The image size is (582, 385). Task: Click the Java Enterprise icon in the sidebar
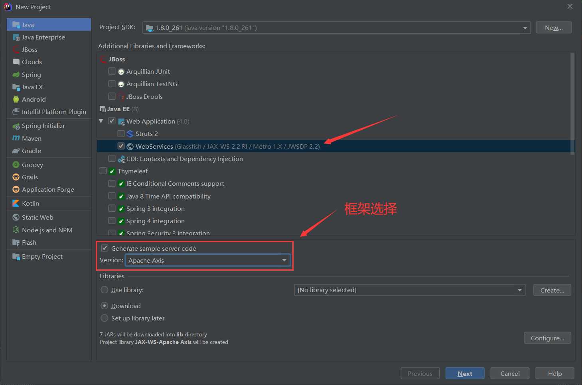(x=16, y=37)
